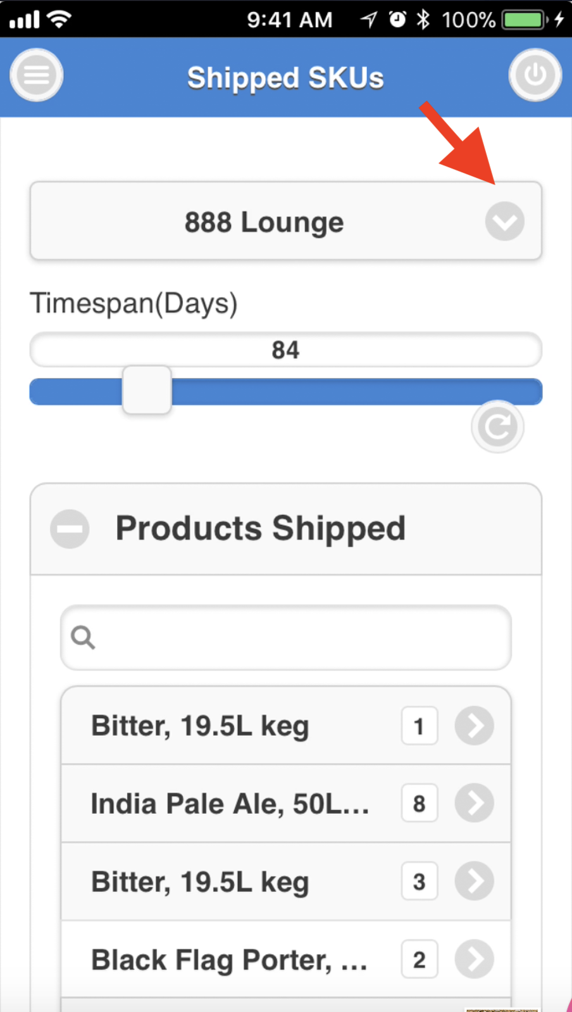The height and width of the screenshot is (1012, 572).
Task: Tap the power logout icon
Action: [535, 75]
